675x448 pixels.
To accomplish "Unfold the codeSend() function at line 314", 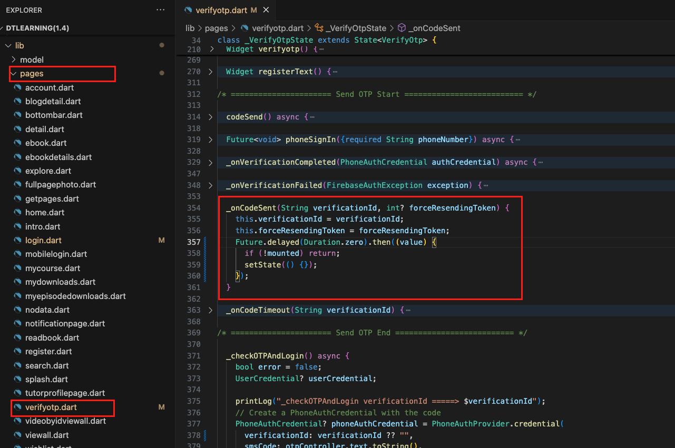I will click(211, 117).
